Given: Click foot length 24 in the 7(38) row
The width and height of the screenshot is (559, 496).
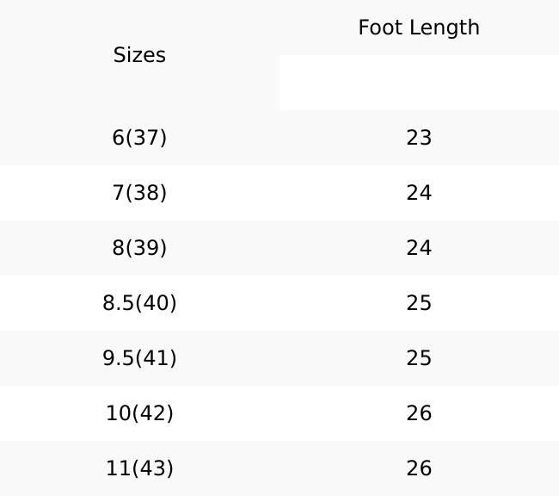Looking at the screenshot, I should click(x=419, y=193).
